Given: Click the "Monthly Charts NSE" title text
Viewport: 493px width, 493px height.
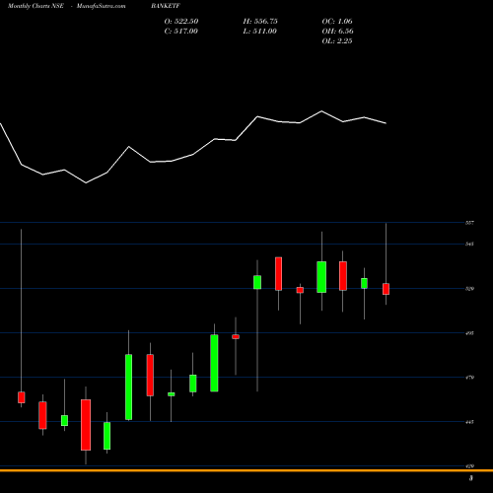Looking at the screenshot, I should click(x=35, y=6).
